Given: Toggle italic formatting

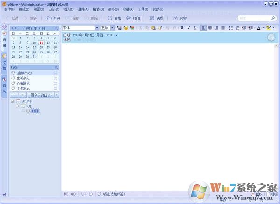Looking at the screenshot, I should point(189,28).
